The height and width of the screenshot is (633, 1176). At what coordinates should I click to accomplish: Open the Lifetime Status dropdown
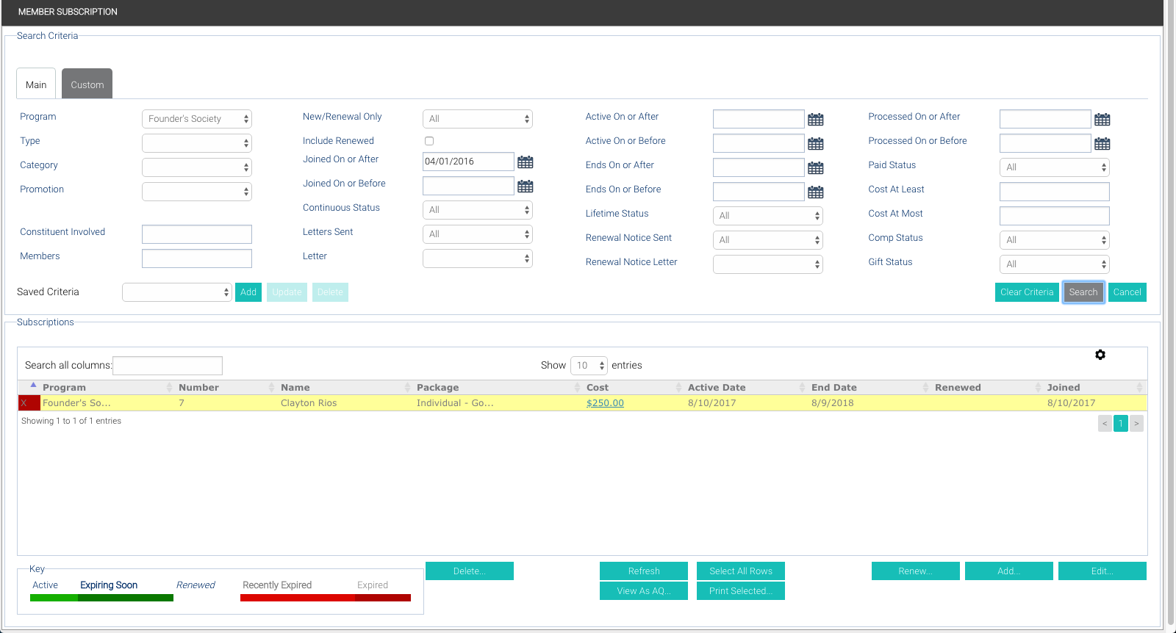(x=767, y=216)
